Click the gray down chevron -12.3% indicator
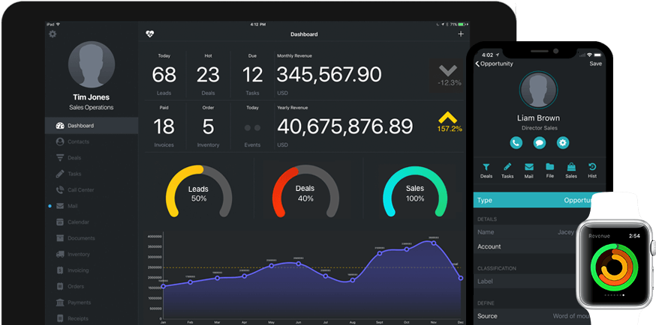The image size is (656, 325). pos(449,76)
